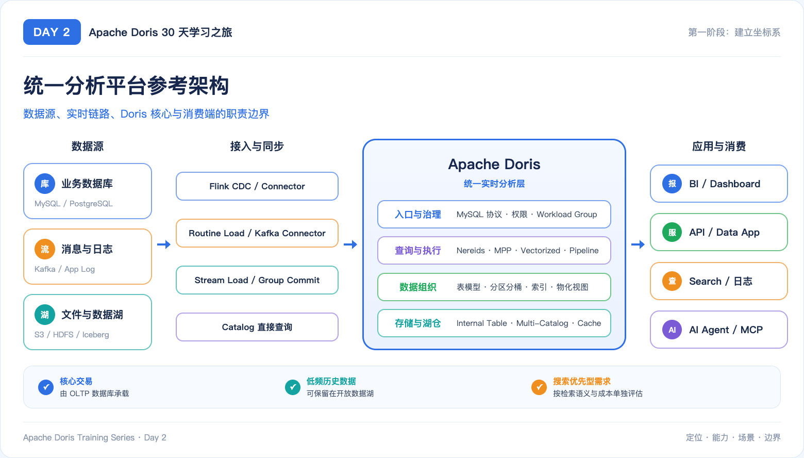Click the text Internal Table · Multi-Catalog · Cache
The width and height of the screenshot is (804, 458).
click(529, 323)
